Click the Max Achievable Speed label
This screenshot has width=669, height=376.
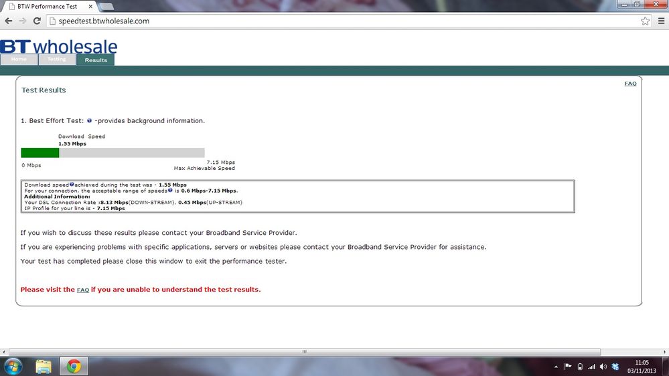pos(204,168)
